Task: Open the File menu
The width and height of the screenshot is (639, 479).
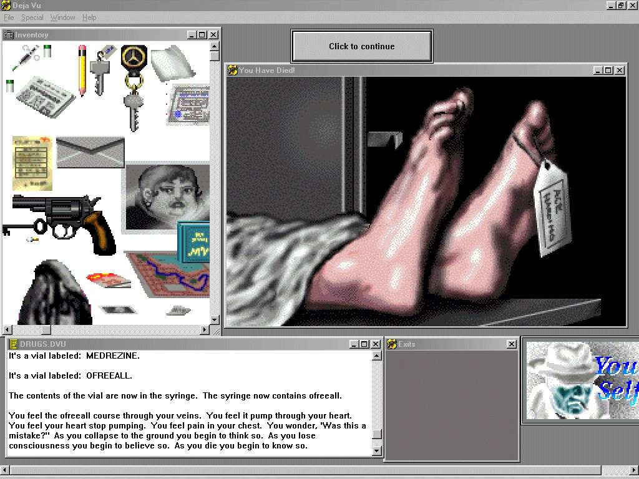Action: (9, 17)
